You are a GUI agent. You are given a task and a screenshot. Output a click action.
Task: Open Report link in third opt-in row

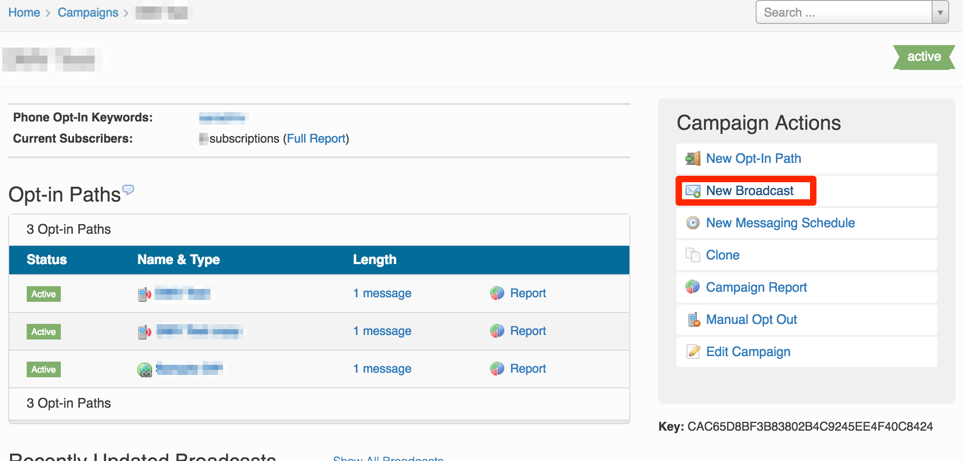pyautogui.click(x=528, y=369)
